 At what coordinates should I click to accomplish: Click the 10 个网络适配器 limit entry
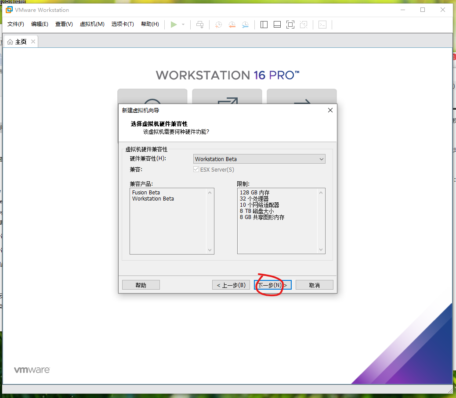pyautogui.click(x=259, y=205)
